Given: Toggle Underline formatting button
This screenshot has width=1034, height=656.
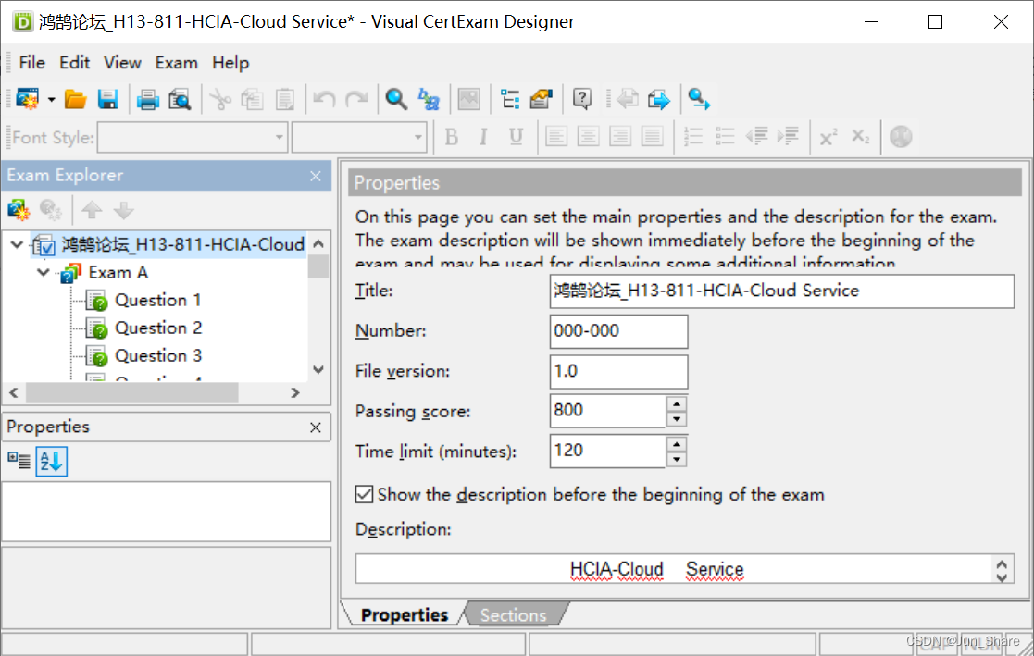Looking at the screenshot, I should point(516,137).
